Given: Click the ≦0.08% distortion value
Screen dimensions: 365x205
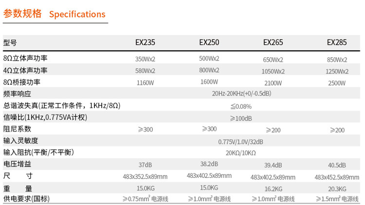Looking at the screenshot, I should coord(241,107).
